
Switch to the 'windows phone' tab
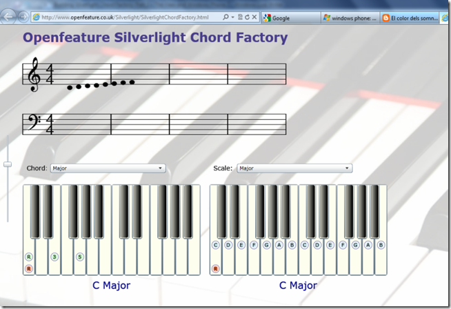click(x=350, y=18)
